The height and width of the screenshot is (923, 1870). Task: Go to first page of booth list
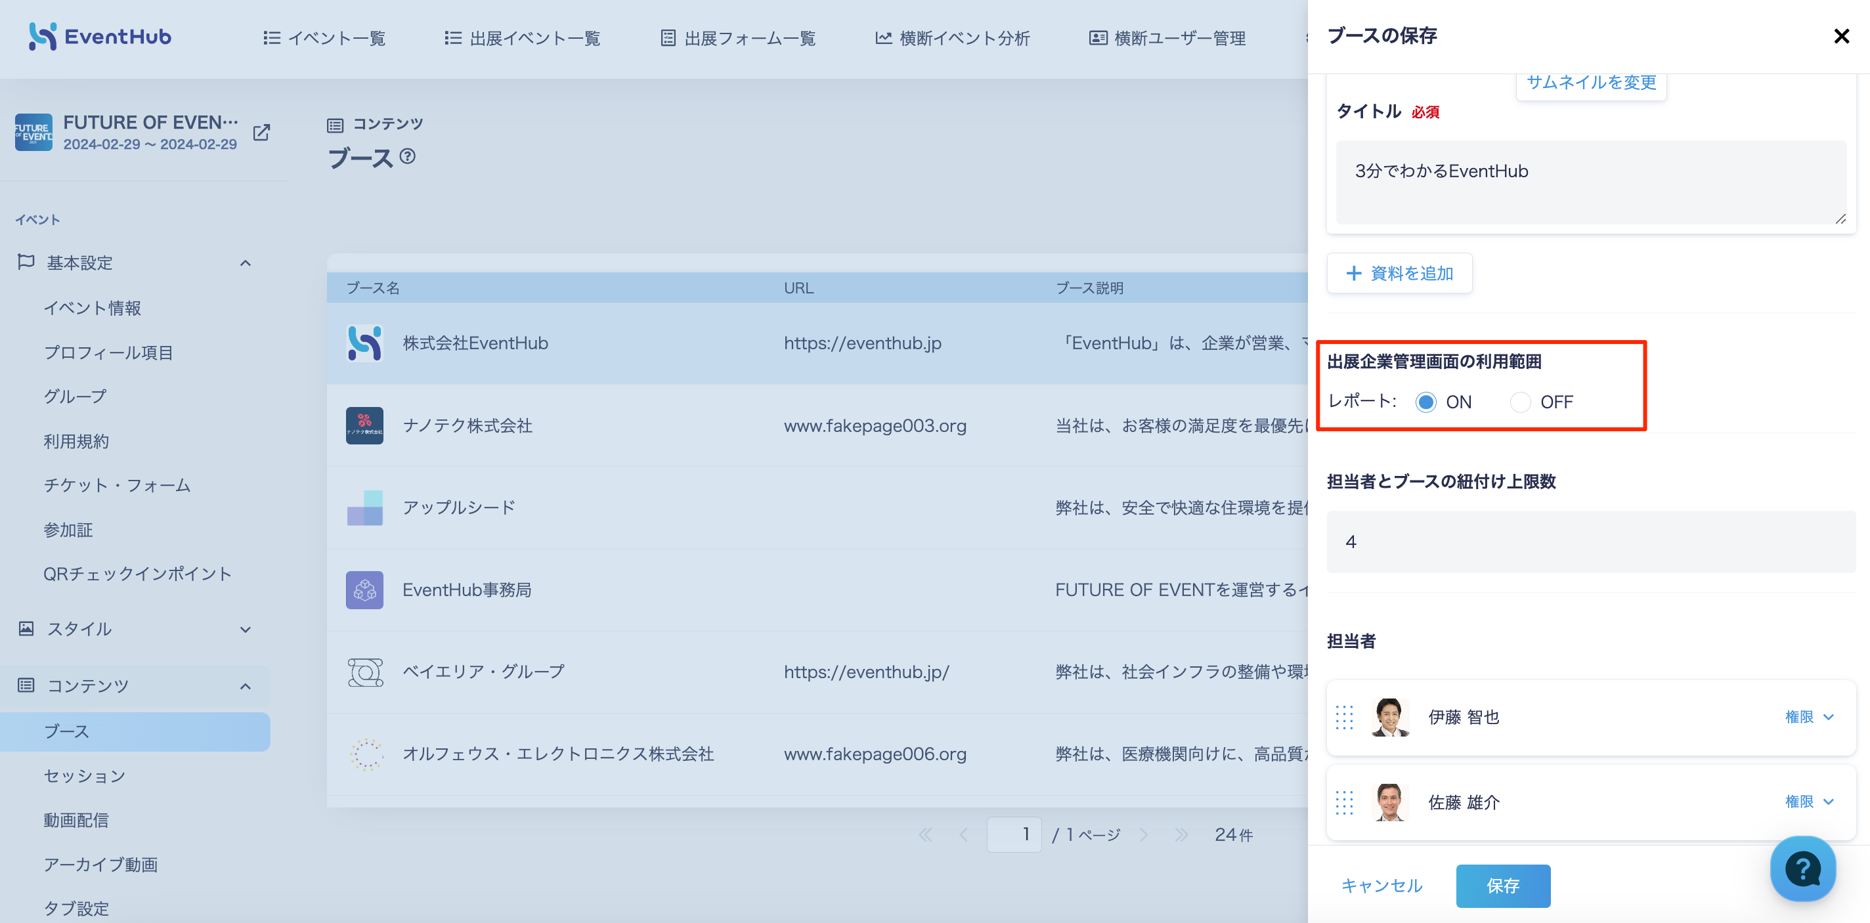pyautogui.click(x=925, y=835)
